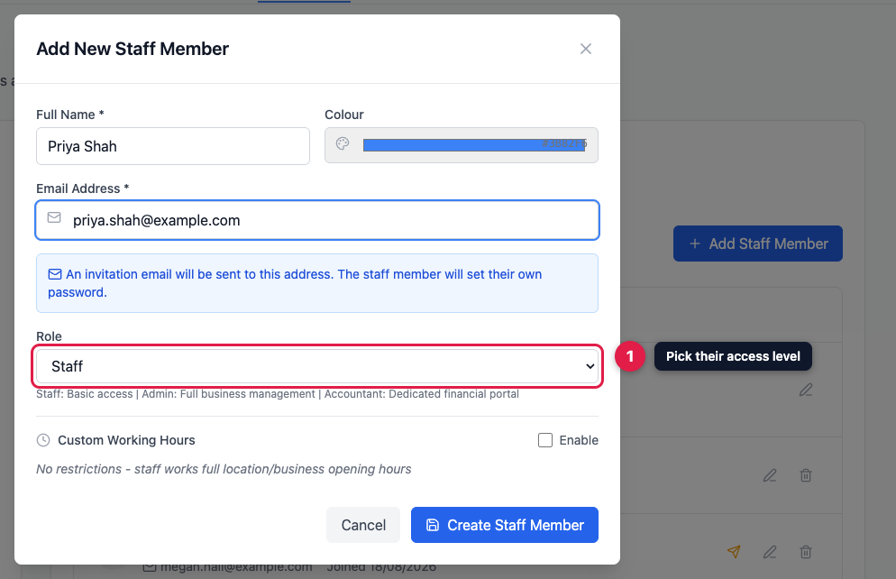Click the Create Staff Member button
Viewport: 896px width, 579px height.
click(505, 525)
